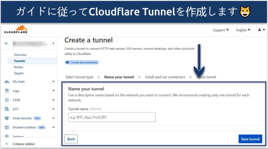
Task: Click the Create a tunnel heading
Action: (x=88, y=40)
